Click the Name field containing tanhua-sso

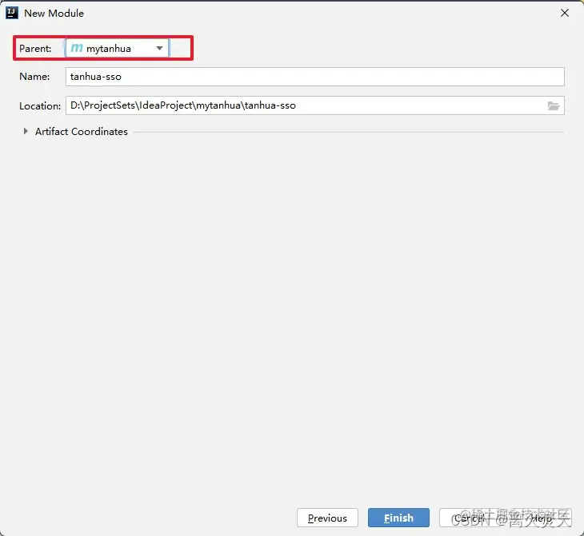314,77
